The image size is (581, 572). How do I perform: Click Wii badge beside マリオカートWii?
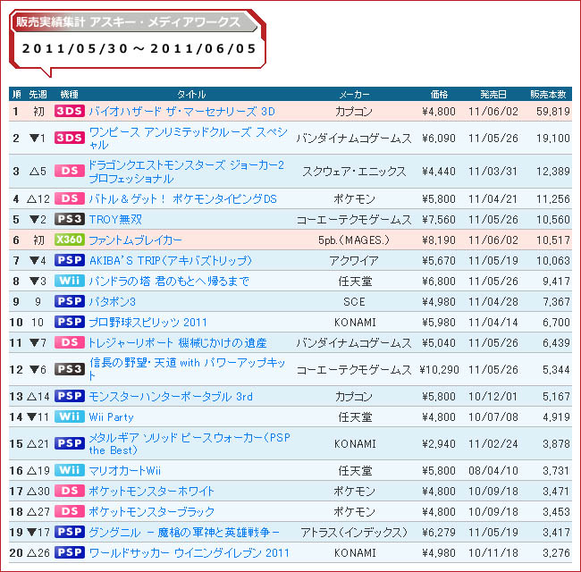(70, 470)
